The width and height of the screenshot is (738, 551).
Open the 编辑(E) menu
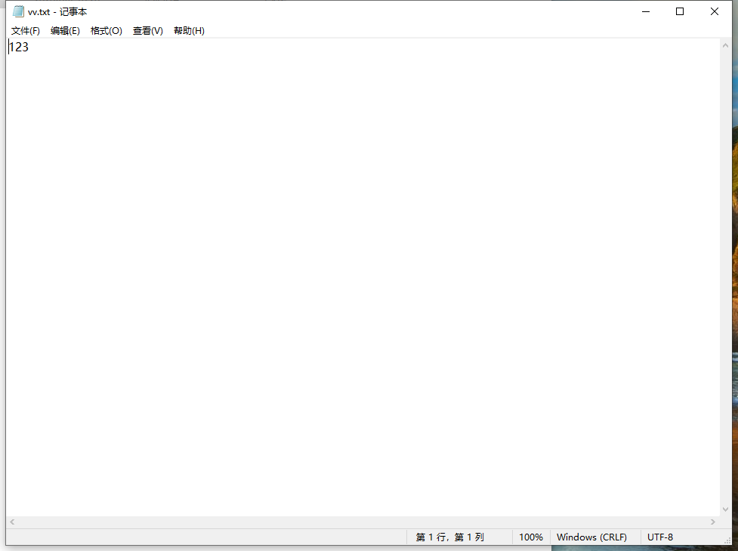[65, 31]
